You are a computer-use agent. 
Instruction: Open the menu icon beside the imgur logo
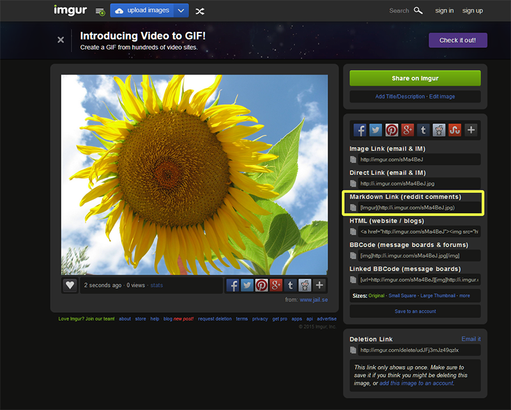click(x=100, y=11)
